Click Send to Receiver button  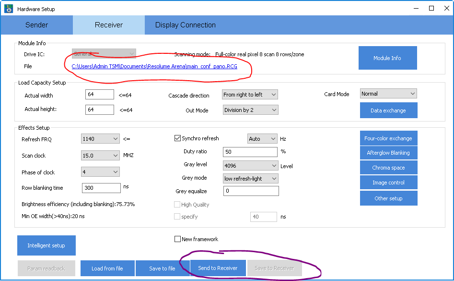click(x=218, y=268)
